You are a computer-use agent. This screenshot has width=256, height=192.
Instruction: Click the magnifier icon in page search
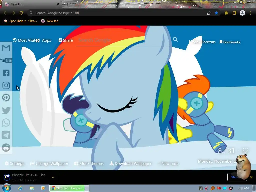click(x=175, y=39)
